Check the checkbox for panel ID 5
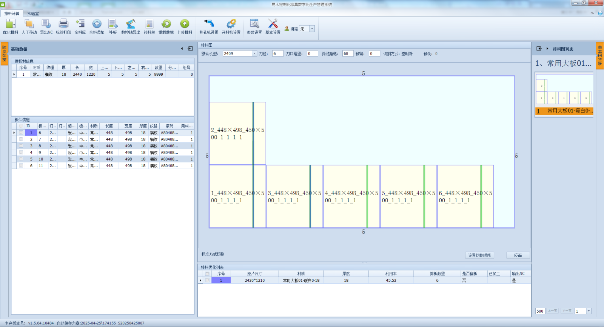Viewport: 604px width, 327px height. (x=21, y=159)
